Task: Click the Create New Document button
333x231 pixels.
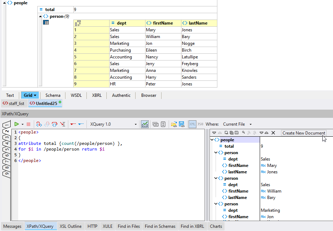Action: [303, 133]
